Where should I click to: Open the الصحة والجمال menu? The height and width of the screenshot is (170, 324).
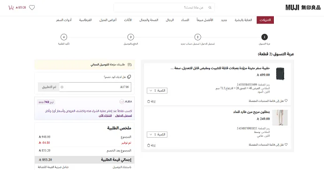[x=149, y=20]
